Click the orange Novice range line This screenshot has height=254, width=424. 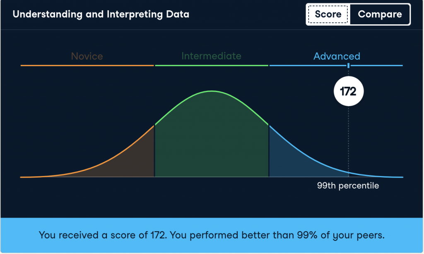[x=87, y=66]
